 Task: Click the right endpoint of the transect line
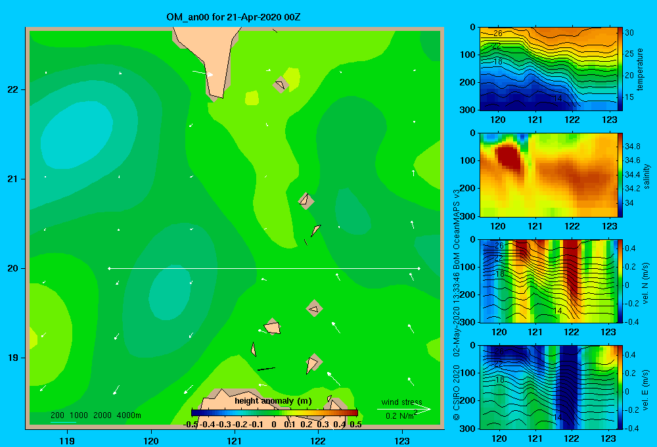coord(419,268)
